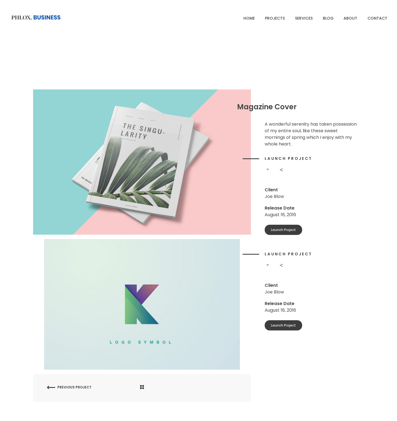The height and width of the screenshot is (421, 397).
Task: Open the Logo Symbol K image
Action: pyautogui.click(x=142, y=304)
